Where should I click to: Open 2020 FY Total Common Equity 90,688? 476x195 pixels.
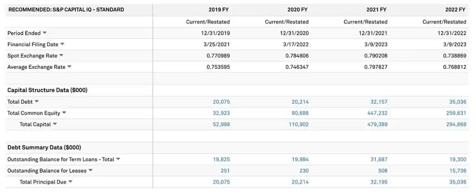click(300, 113)
